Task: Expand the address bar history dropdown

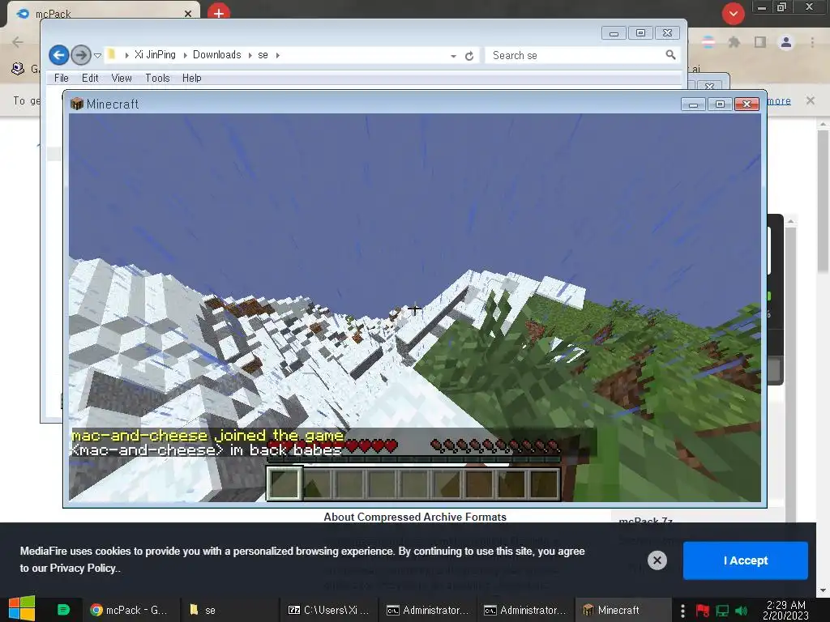Action: tap(454, 56)
